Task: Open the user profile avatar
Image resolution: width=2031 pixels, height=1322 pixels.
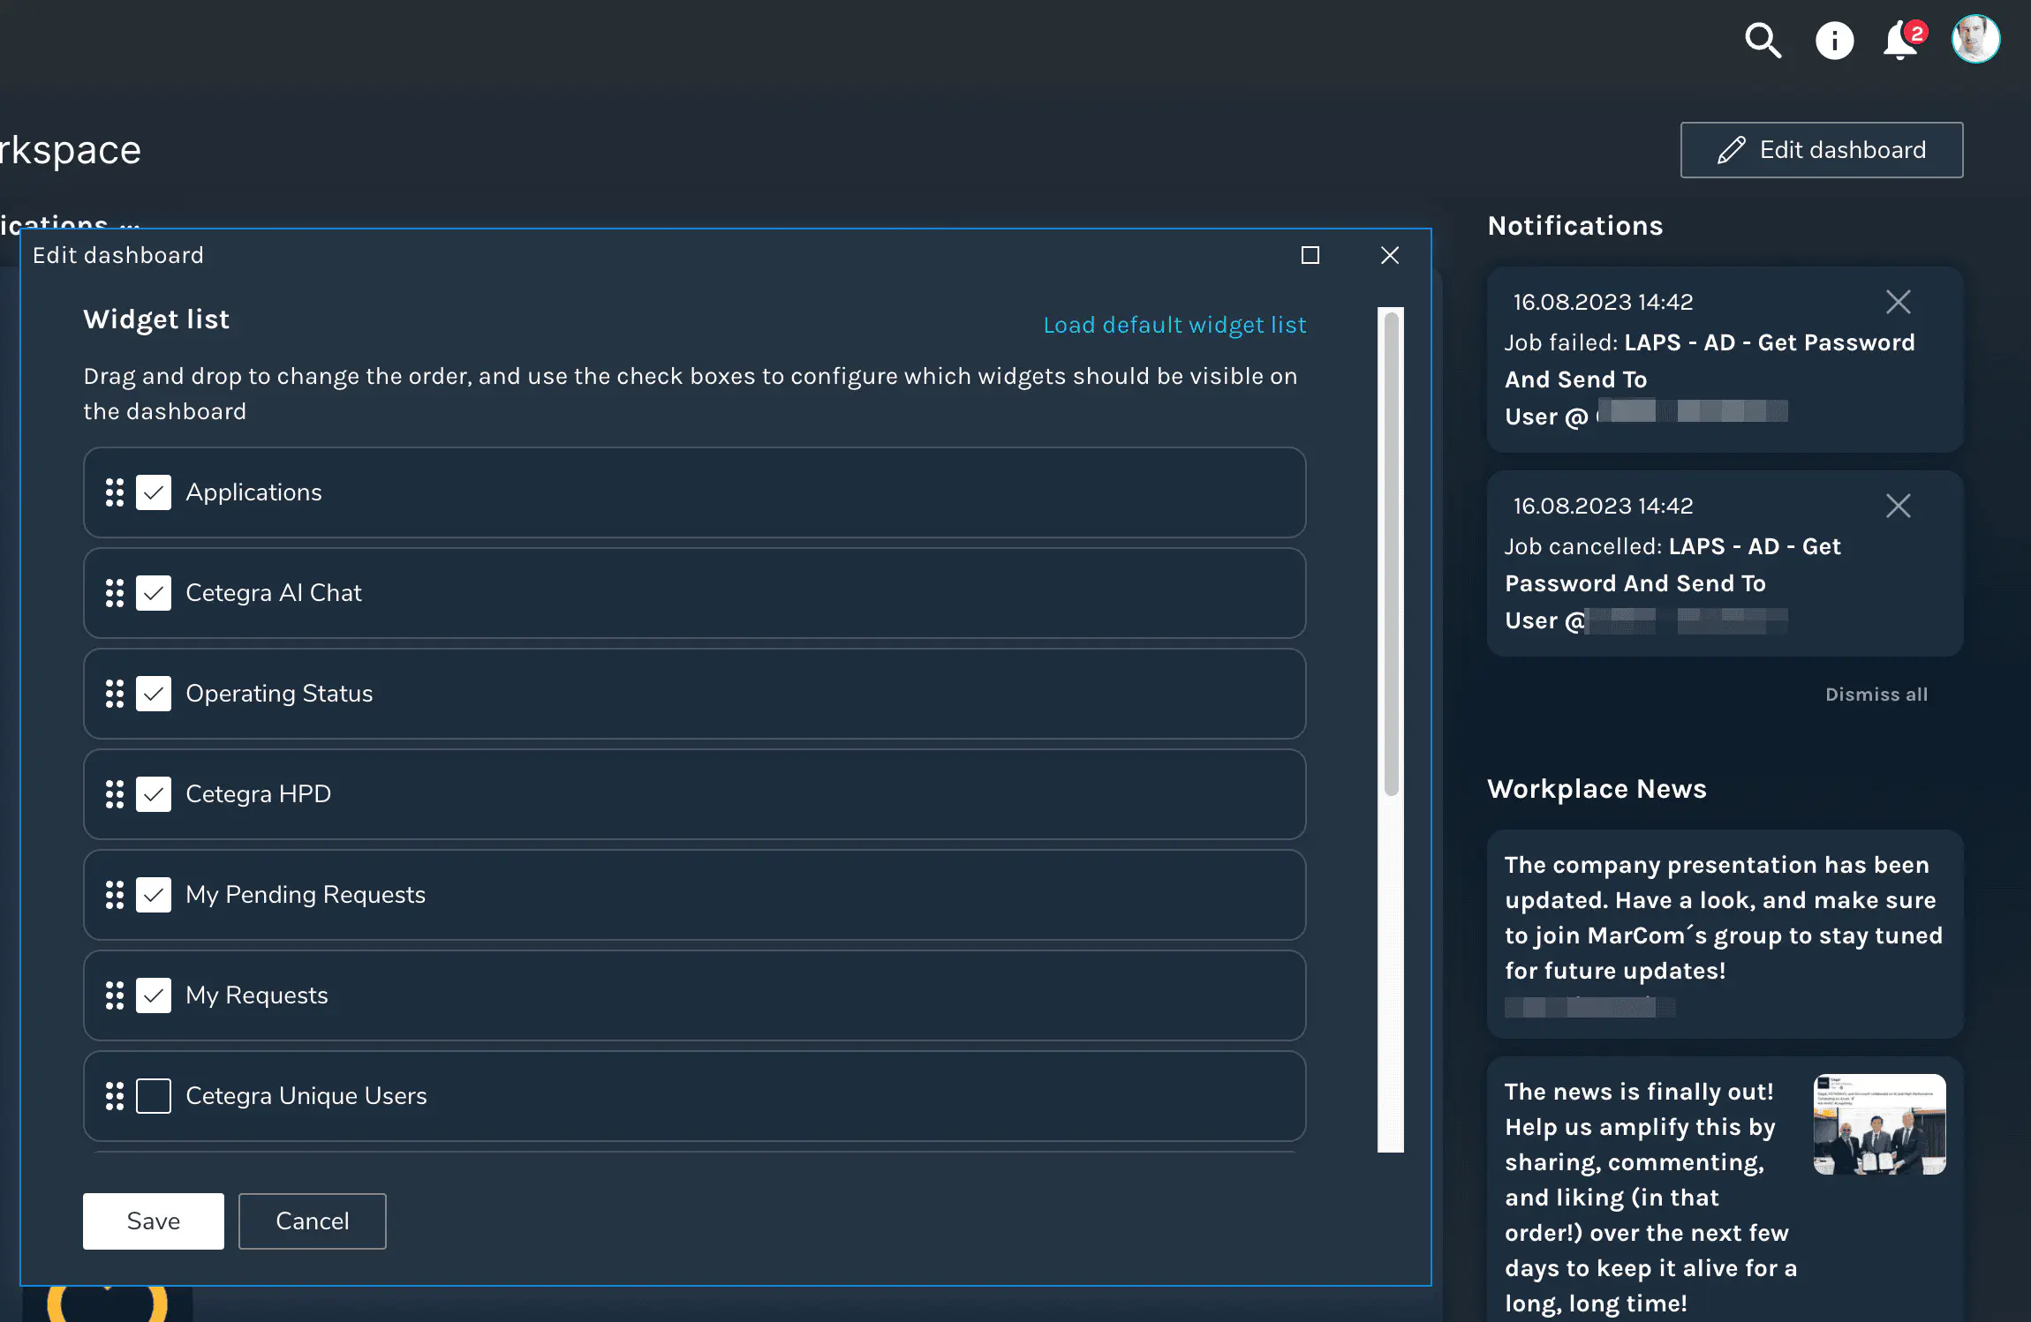Action: tap(1975, 39)
